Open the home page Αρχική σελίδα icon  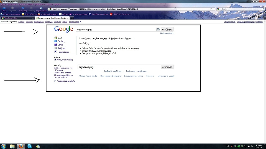[41, 8]
